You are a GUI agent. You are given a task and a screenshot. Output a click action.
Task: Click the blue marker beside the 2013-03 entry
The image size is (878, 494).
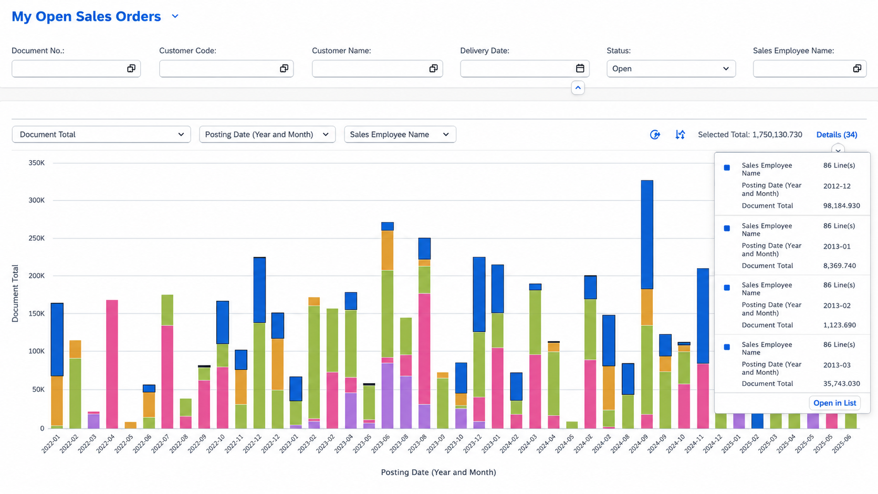point(727,347)
